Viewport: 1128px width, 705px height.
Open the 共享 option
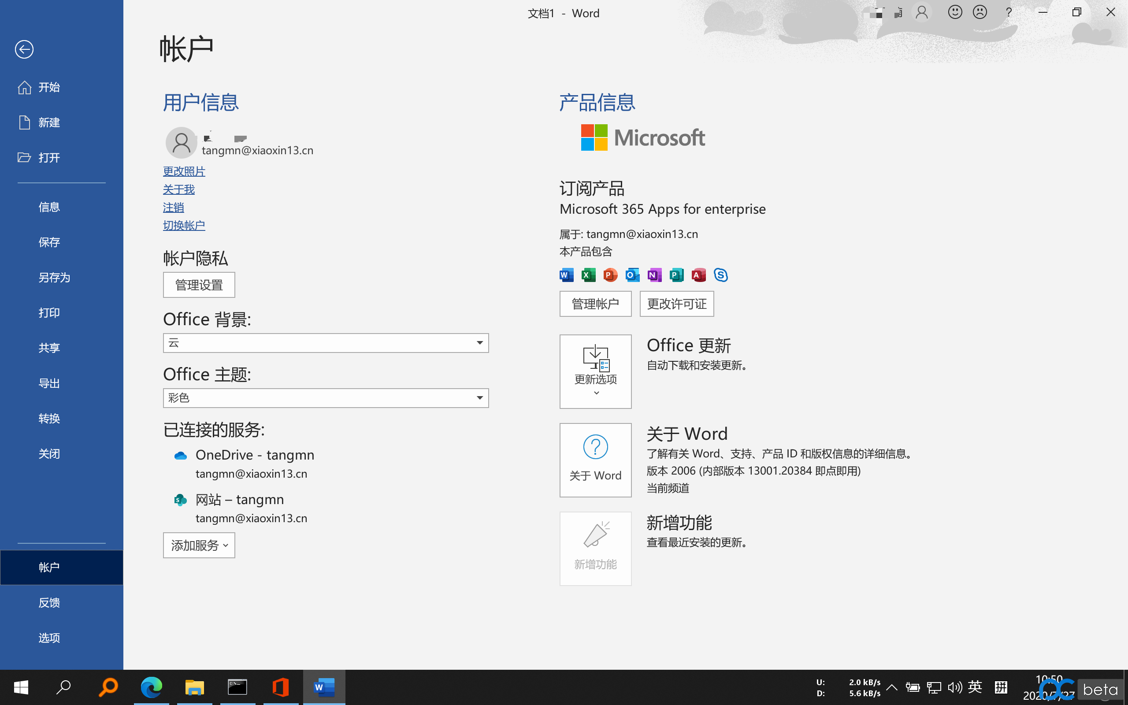(x=62, y=348)
